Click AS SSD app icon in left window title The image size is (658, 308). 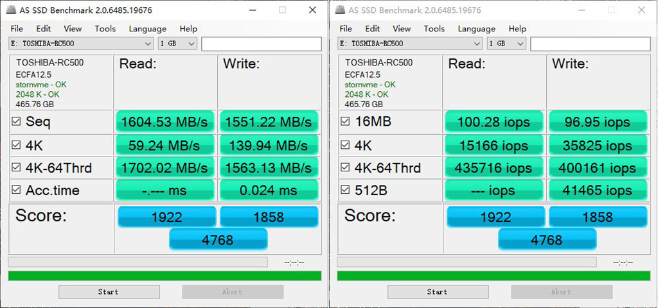[12, 10]
